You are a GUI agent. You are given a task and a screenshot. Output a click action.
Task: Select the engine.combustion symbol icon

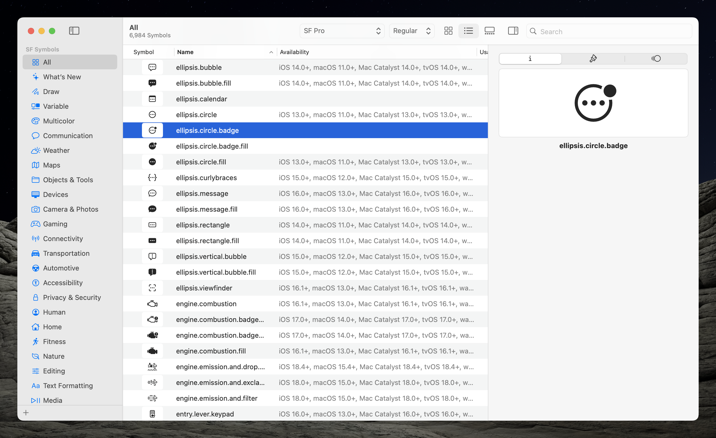152,304
